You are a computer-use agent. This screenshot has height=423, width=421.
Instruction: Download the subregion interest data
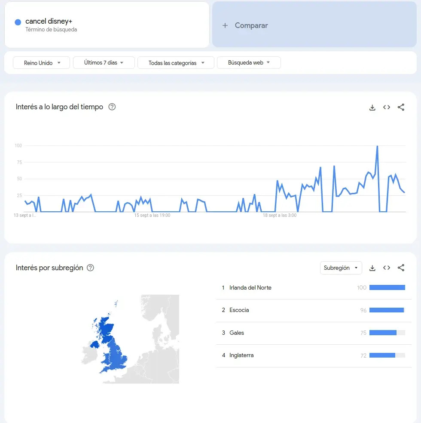click(x=372, y=268)
